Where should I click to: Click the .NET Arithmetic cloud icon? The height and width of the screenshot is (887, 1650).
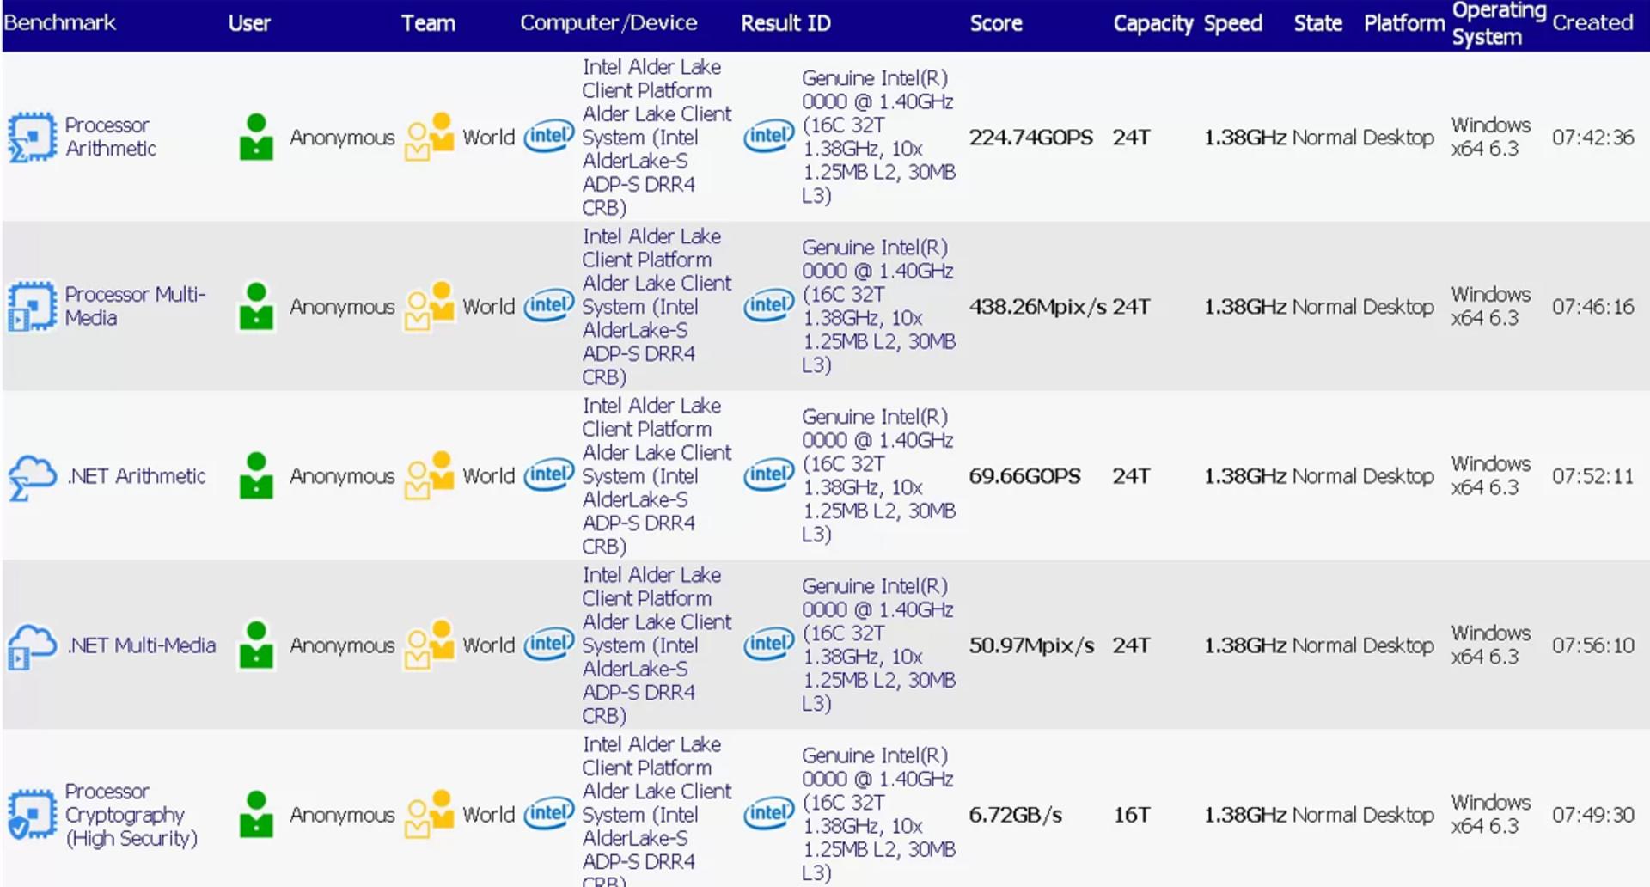click(x=33, y=477)
